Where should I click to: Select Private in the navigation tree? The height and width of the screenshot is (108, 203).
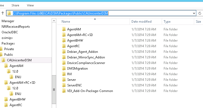(x=9, y=49)
